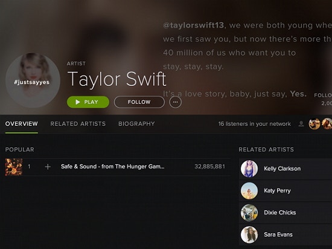332x249 pixels.
Task: Go to Katy Perry's artist page
Action: click(277, 191)
